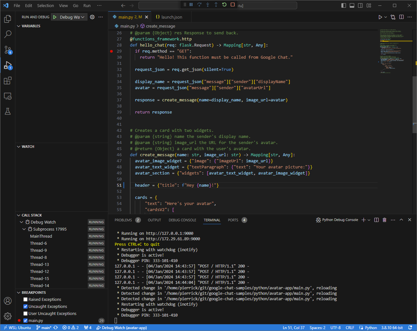This screenshot has height=331, width=417.
Task: Open the Source Control view
Action: pos(8,50)
